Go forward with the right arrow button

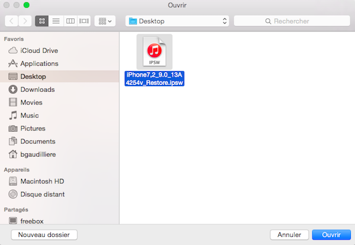click(x=25, y=21)
